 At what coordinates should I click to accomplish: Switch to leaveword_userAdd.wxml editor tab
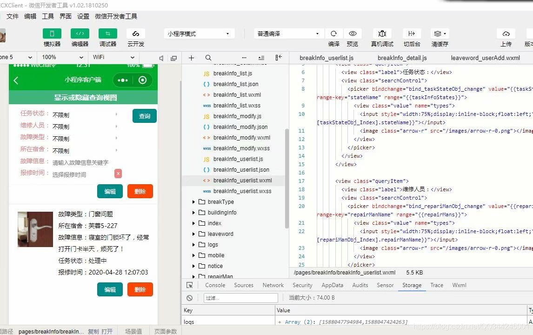point(485,58)
